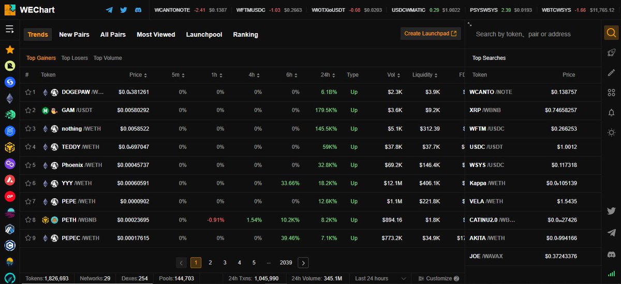
Task: Open favorites via the orange star icon
Action: [x=9, y=50]
